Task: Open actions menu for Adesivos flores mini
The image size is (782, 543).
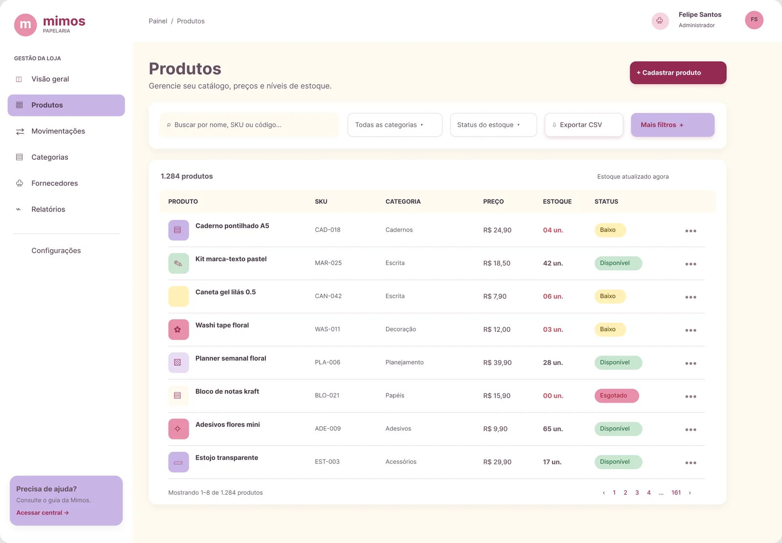Action: click(x=691, y=430)
